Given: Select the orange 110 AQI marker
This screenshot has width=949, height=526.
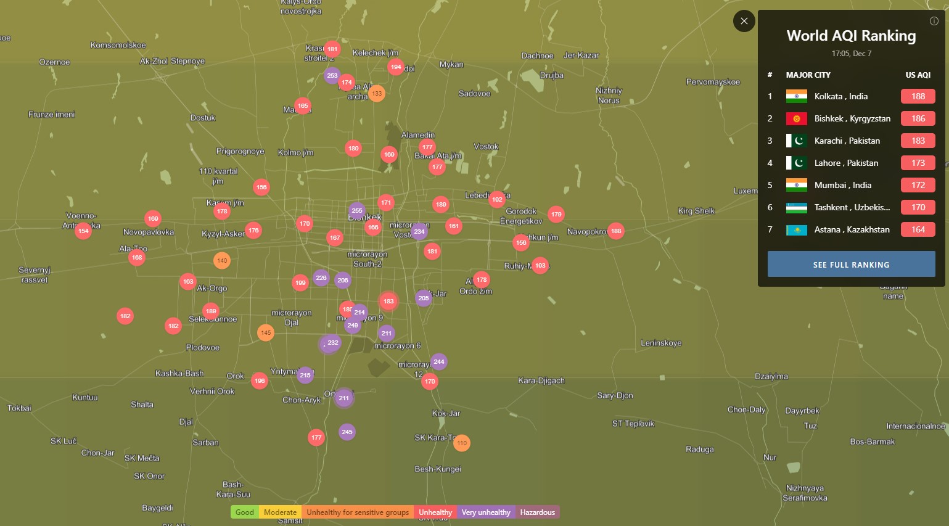Looking at the screenshot, I should click(x=462, y=443).
